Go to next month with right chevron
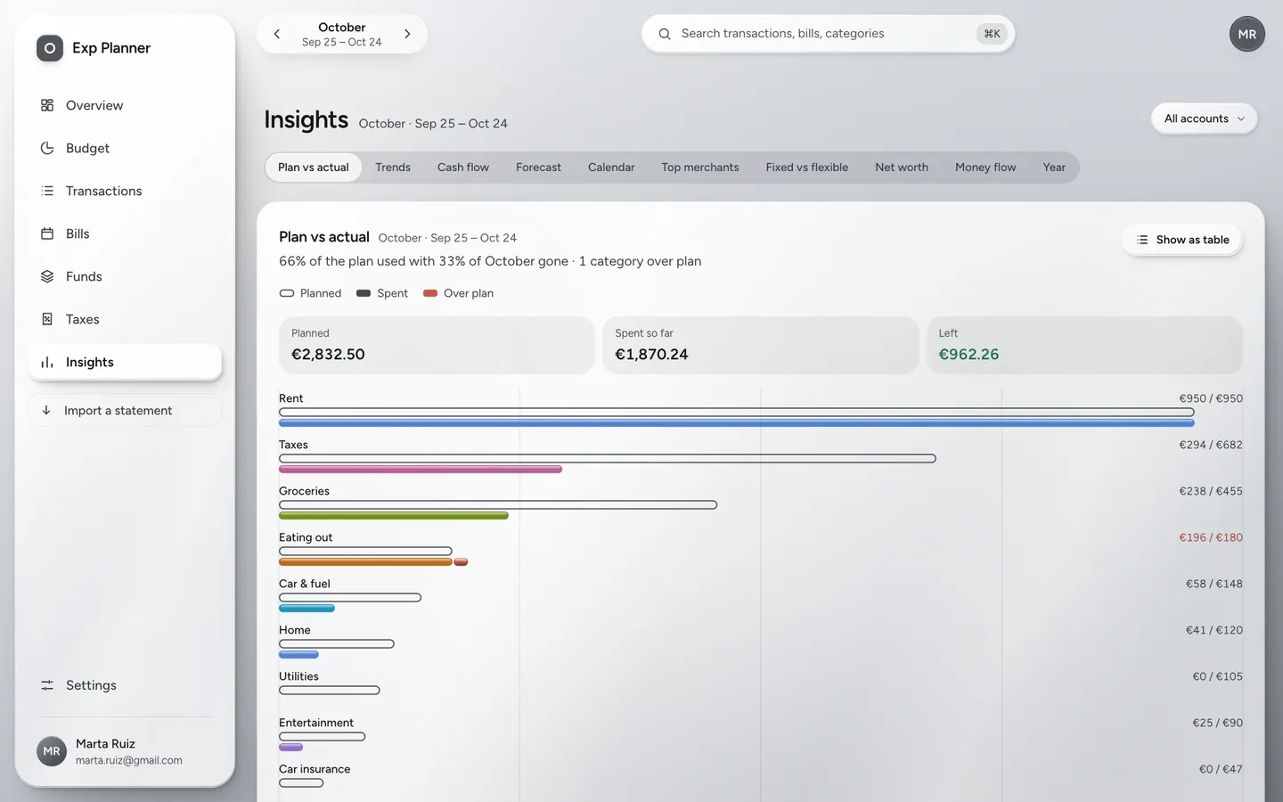The height and width of the screenshot is (802, 1283). (x=407, y=34)
